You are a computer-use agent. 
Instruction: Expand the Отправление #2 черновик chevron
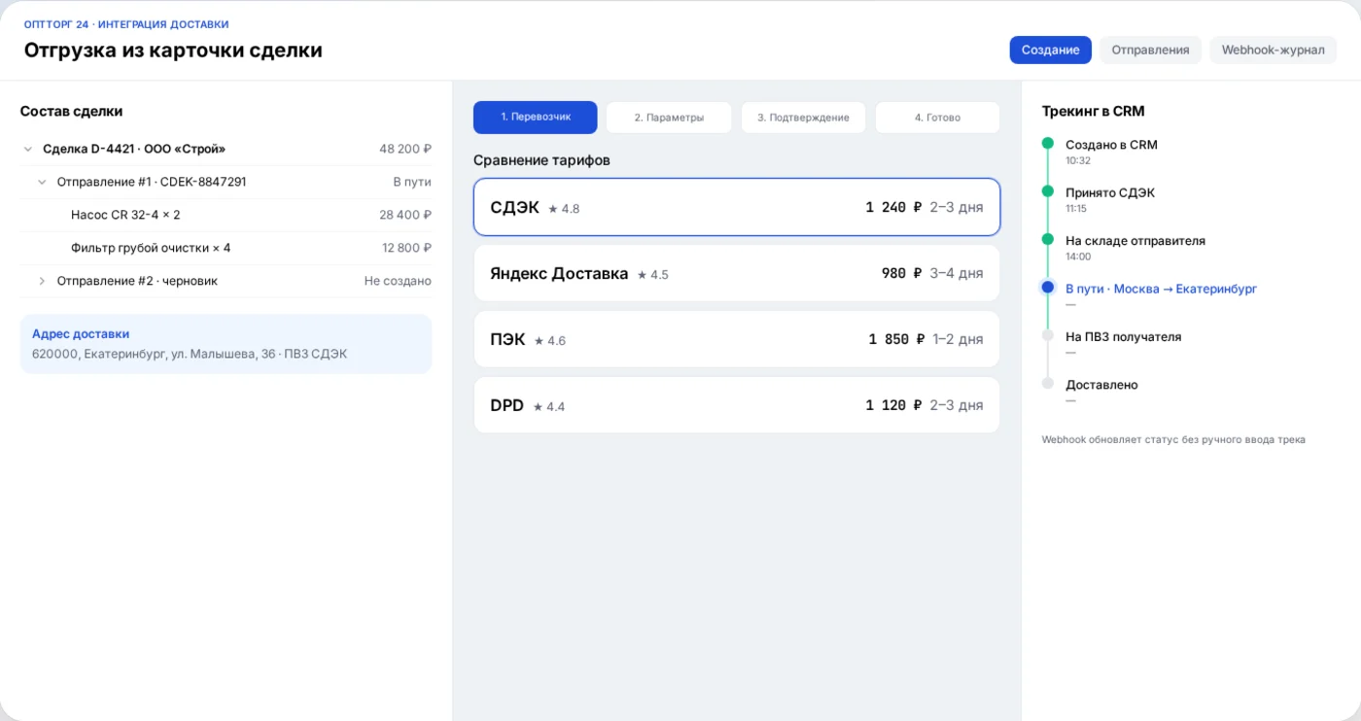tap(42, 282)
